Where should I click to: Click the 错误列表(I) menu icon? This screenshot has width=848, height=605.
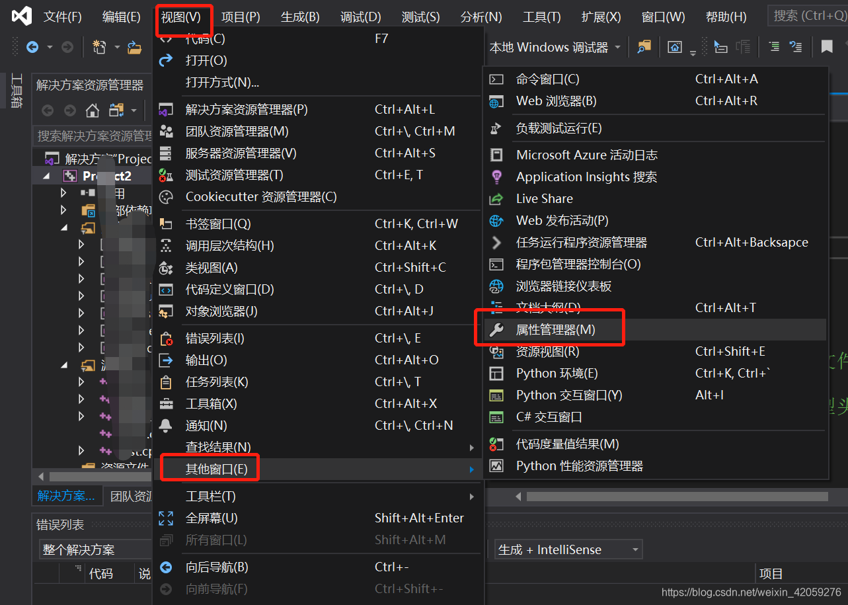[x=166, y=339]
